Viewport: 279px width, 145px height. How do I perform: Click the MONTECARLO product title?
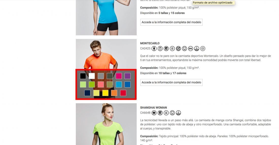coord(150,43)
